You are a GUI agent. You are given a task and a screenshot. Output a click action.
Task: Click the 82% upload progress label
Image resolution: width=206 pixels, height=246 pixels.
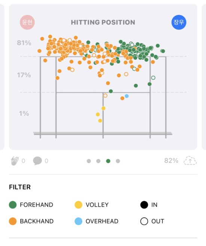point(171,160)
